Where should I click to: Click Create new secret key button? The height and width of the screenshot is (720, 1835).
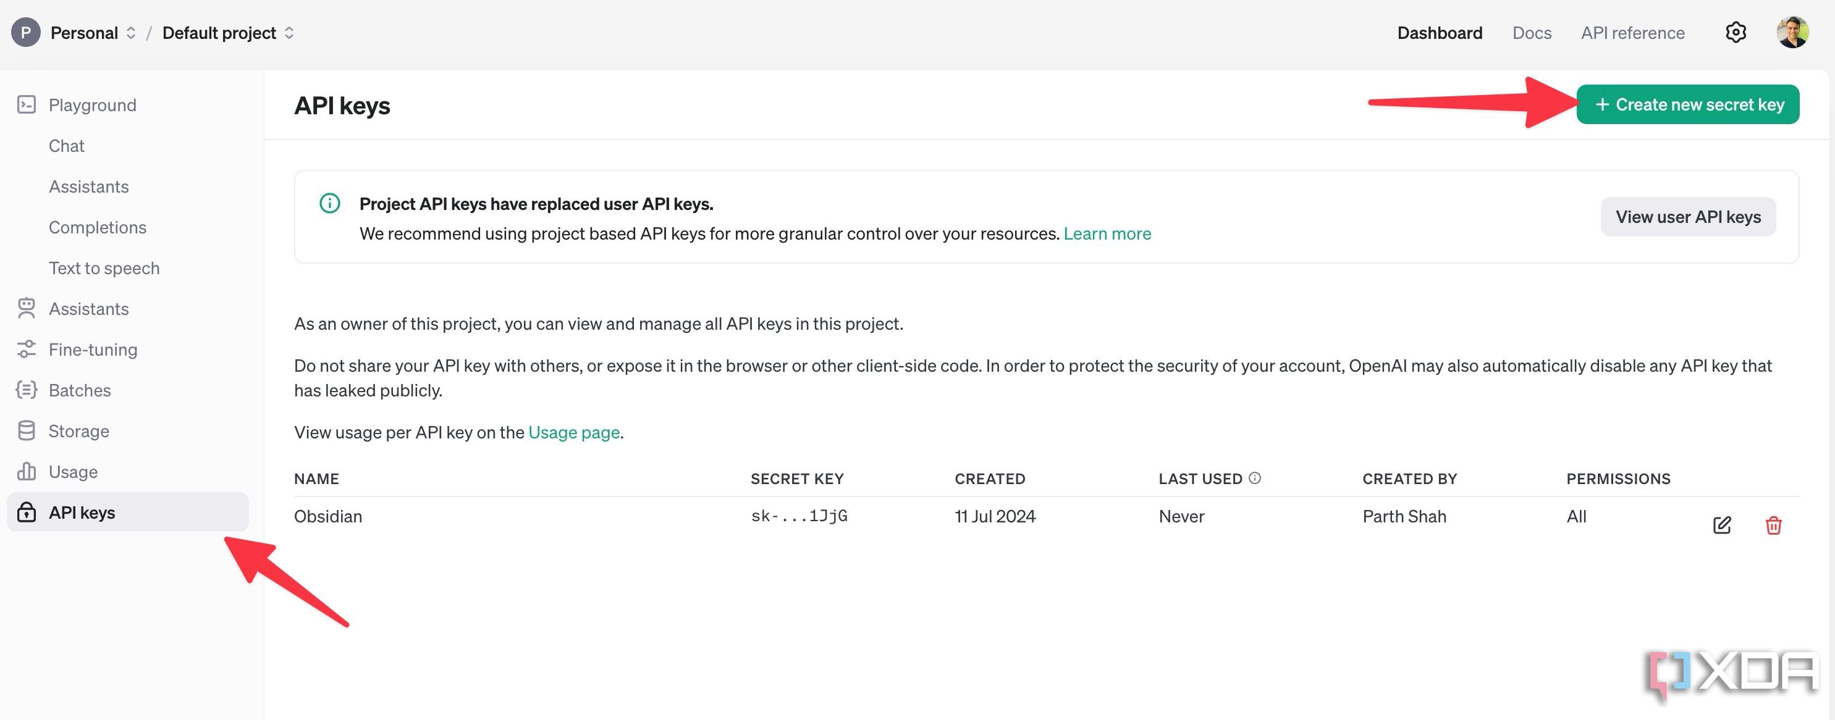1687,105
